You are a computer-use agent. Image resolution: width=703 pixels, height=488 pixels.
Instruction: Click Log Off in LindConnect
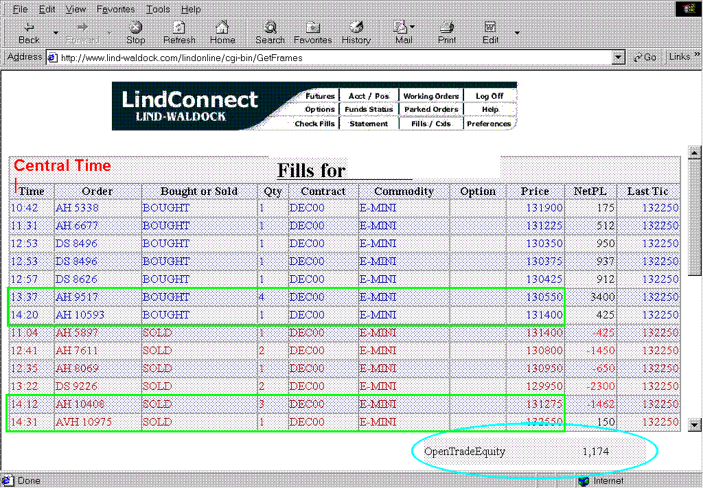[489, 96]
